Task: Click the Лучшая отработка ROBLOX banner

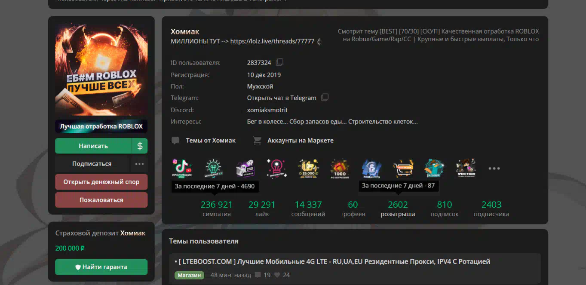Action: [x=101, y=126]
